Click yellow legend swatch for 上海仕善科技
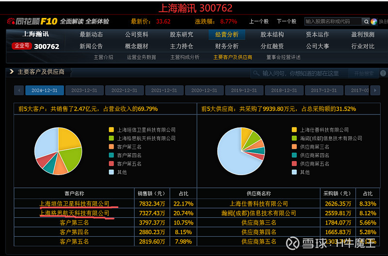Image resolution: width=388 pixels, height=256 pixels. click(x=294, y=129)
